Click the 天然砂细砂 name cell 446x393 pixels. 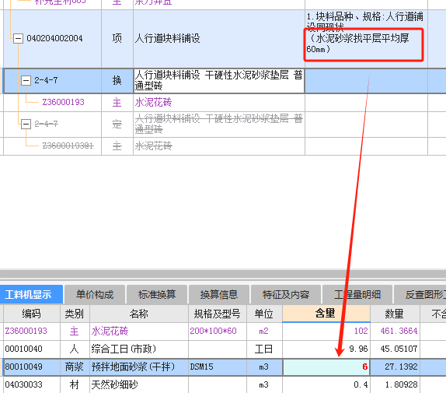point(139,384)
